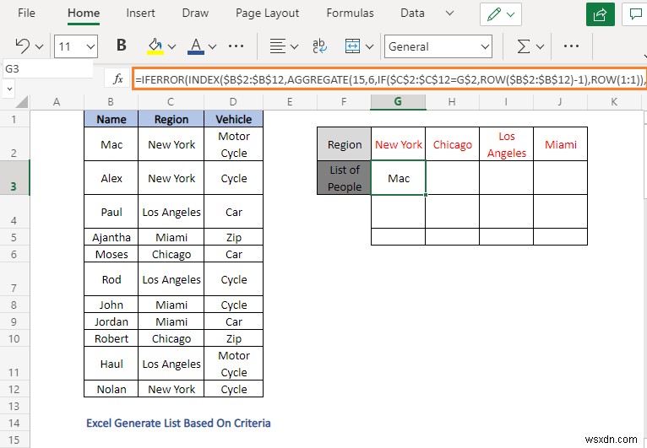
Task: Click the text alignment icon
Action: [278, 46]
